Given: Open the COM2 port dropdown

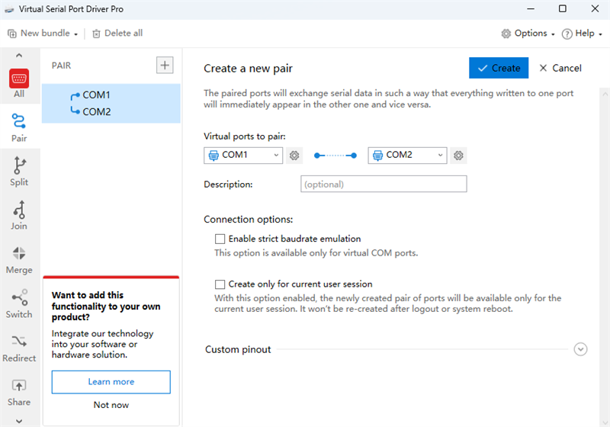Looking at the screenshot, I should pos(407,155).
